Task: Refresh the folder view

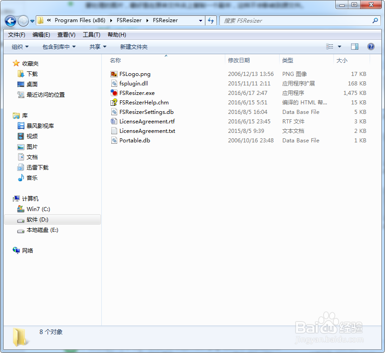Action: [x=211, y=21]
